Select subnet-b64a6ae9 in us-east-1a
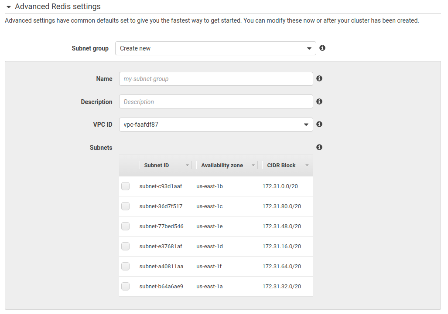 click(x=126, y=287)
